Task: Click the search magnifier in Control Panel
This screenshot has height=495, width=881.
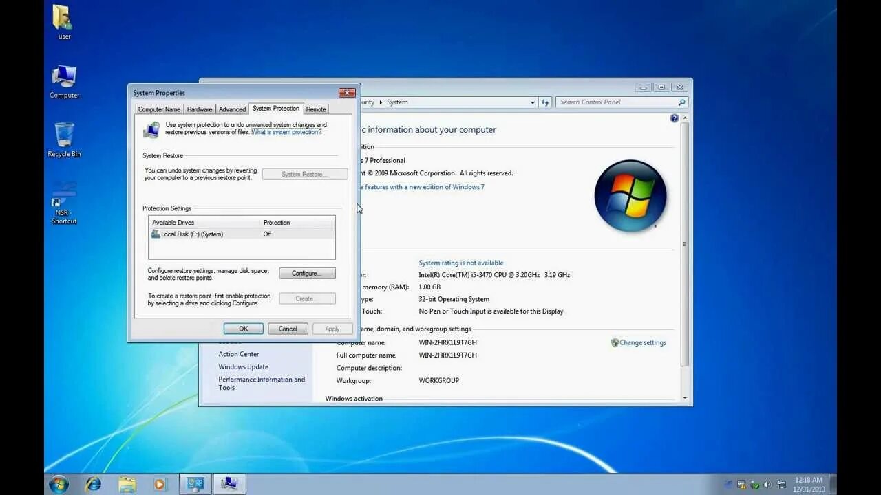Action: click(681, 102)
